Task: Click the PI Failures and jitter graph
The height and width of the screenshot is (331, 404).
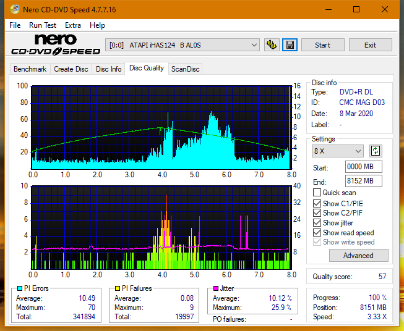Action: coord(161,227)
